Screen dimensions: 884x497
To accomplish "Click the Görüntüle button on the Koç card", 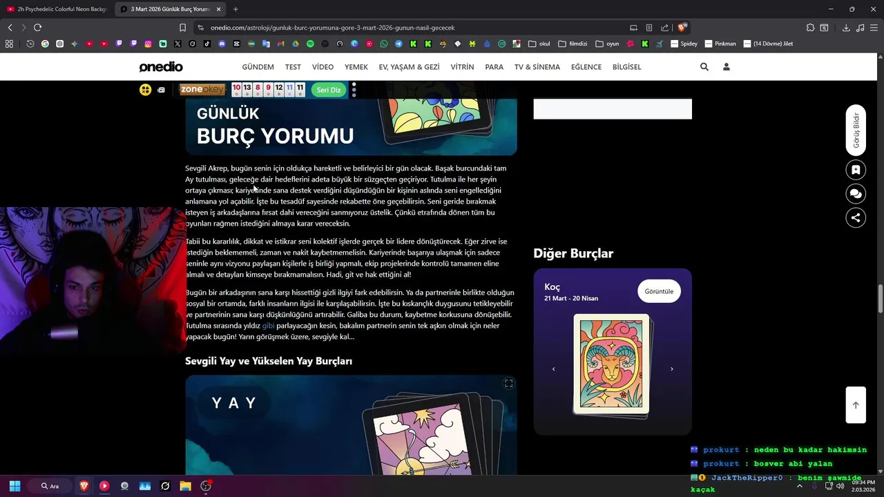I will coord(659,291).
